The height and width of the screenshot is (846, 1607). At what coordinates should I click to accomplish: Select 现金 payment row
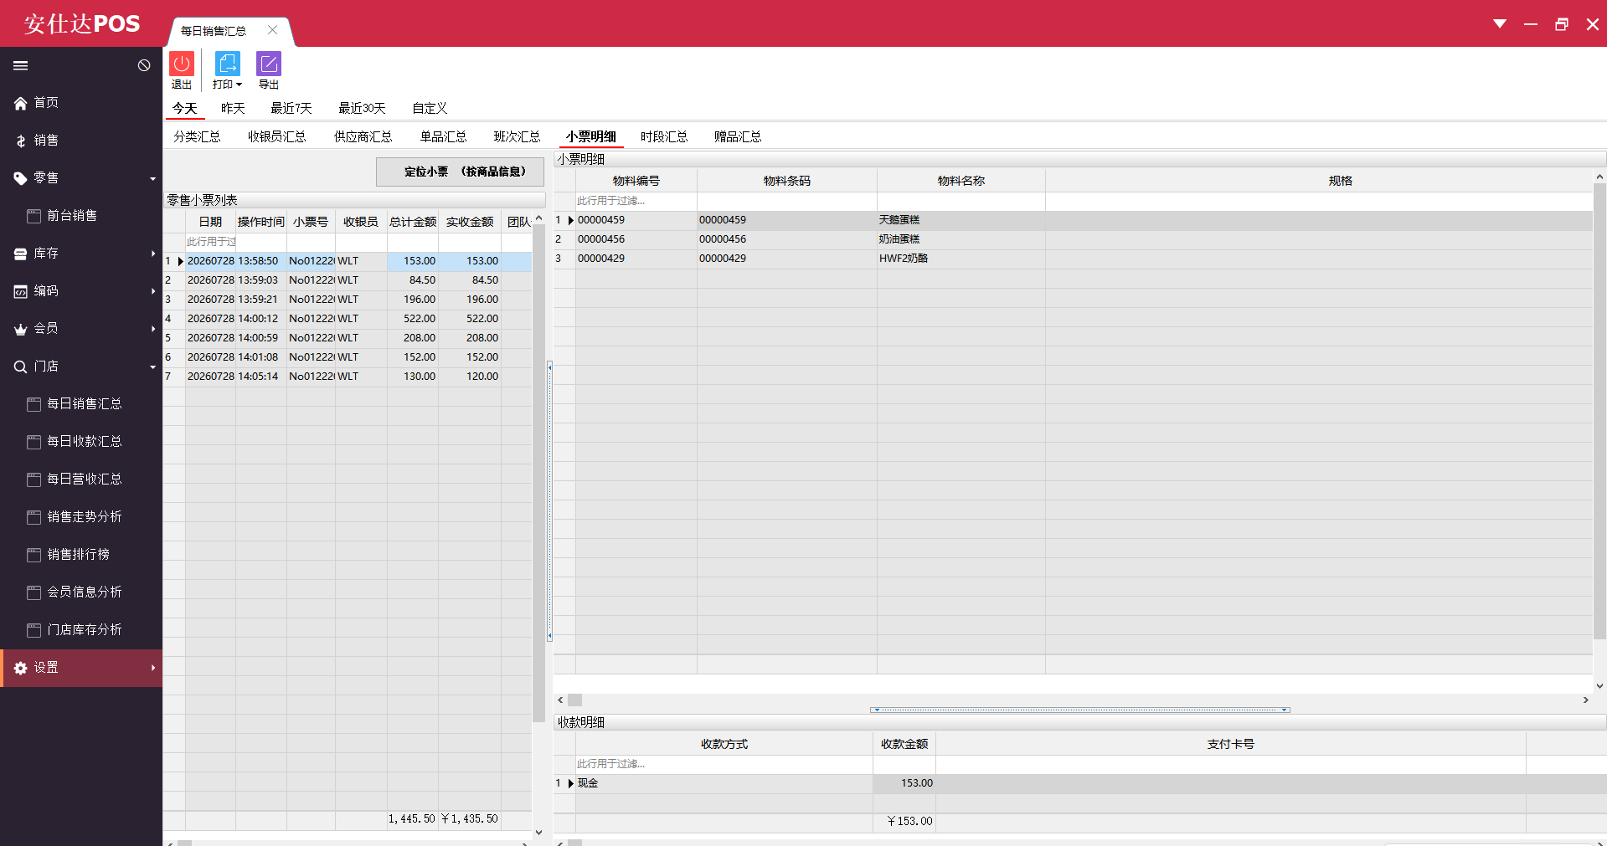pyautogui.click(x=1079, y=783)
